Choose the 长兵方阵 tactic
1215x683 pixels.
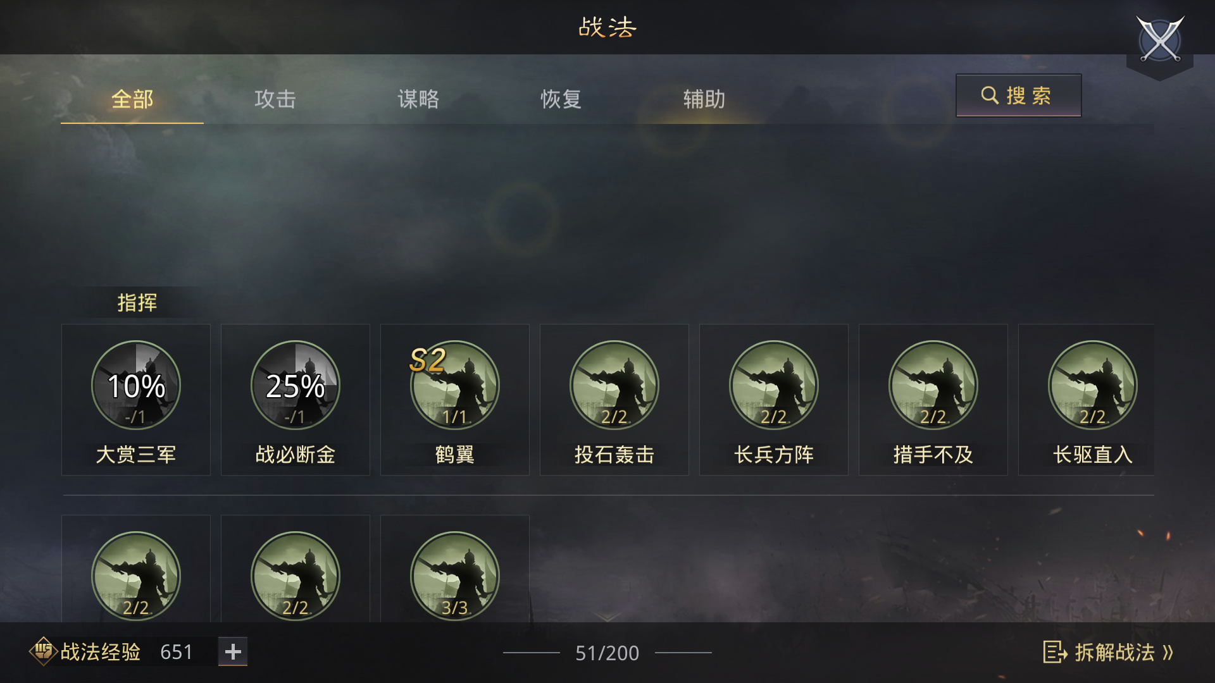(x=774, y=385)
